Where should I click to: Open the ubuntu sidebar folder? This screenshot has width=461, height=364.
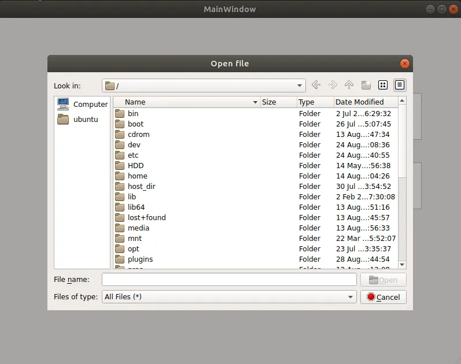coord(83,120)
